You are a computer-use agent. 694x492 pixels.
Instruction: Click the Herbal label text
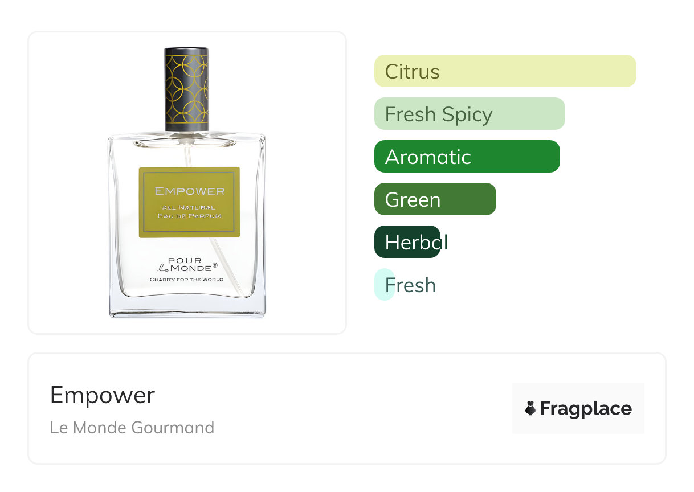[x=416, y=243]
